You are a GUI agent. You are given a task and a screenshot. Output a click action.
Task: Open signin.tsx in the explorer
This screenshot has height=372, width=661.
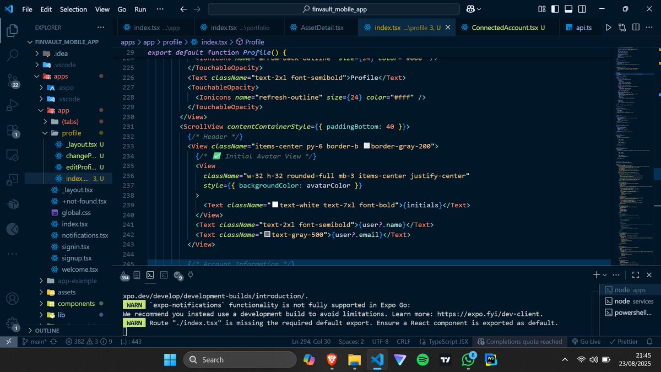[x=75, y=246]
